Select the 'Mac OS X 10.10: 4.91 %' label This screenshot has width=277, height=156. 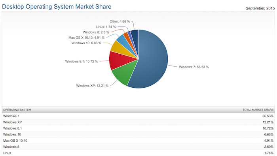tap(86, 38)
